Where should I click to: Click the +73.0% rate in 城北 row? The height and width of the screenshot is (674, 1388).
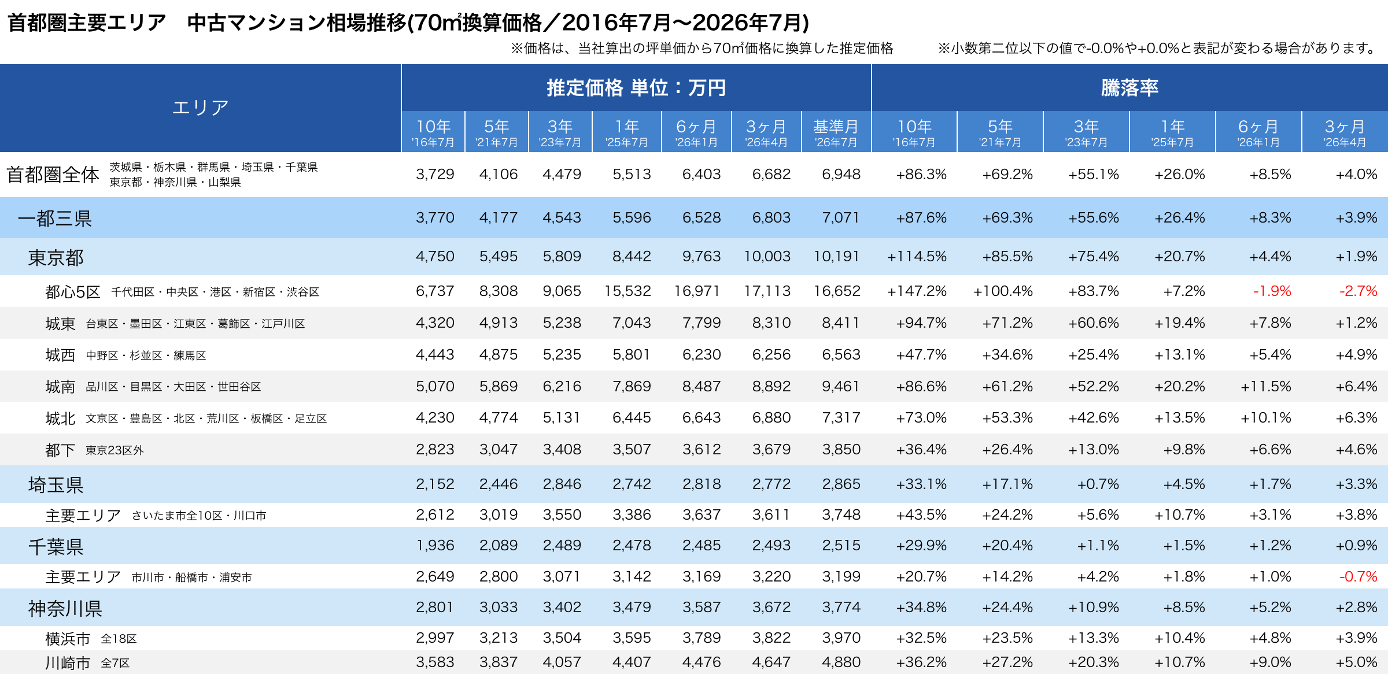pos(921,418)
